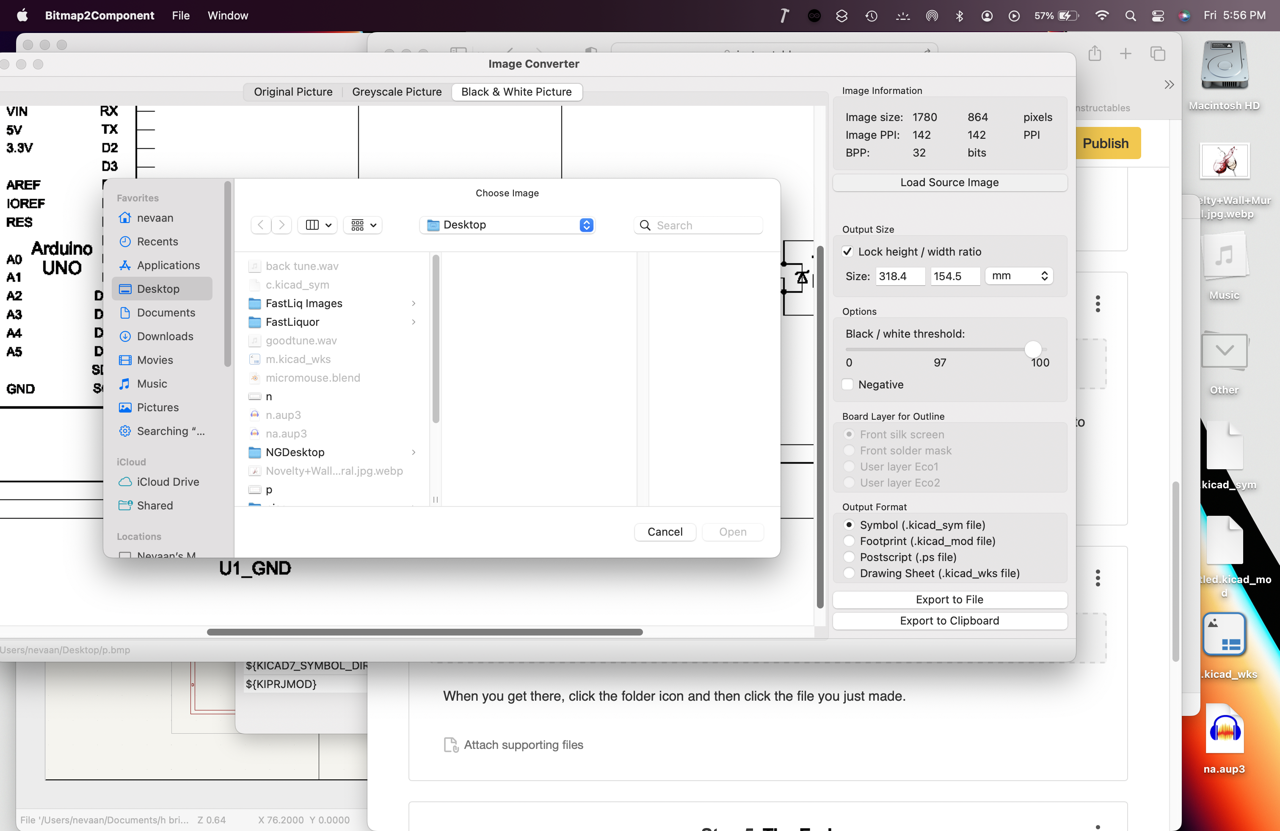
Task: Click Export to Clipboard button
Action: pos(949,620)
